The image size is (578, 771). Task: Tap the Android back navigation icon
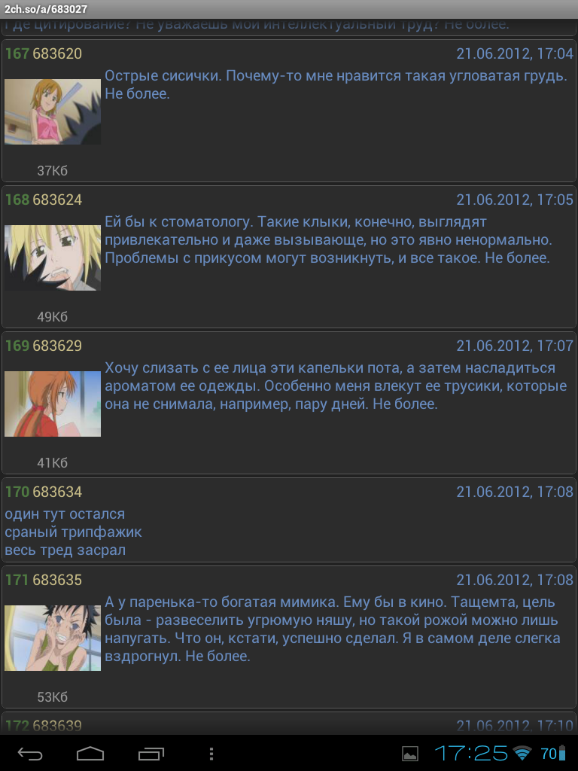click(x=30, y=753)
